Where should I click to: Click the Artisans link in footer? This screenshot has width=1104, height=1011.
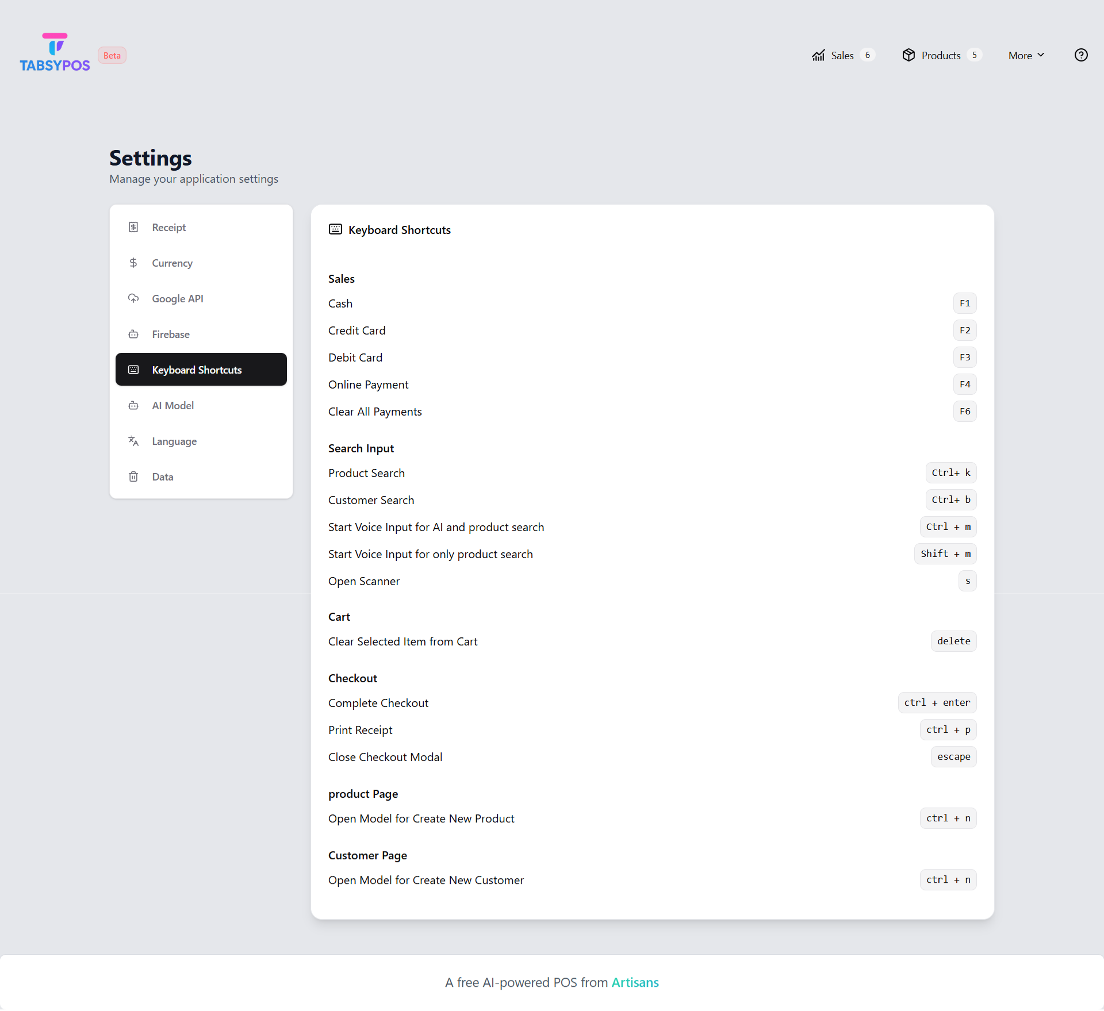635,983
